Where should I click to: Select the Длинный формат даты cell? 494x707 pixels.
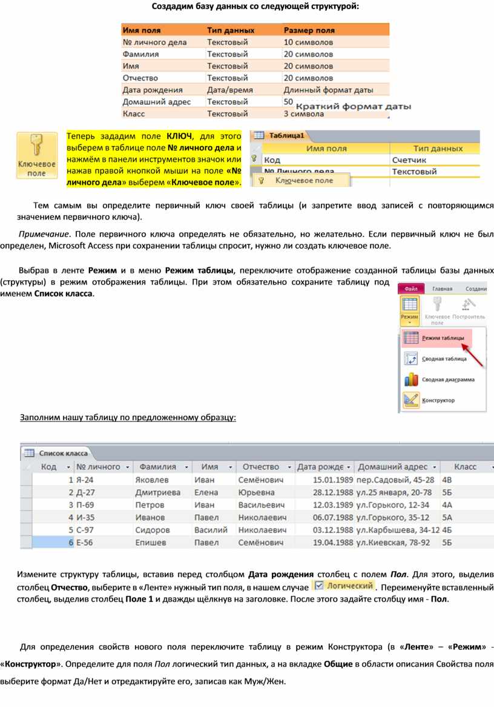coord(328,90)
